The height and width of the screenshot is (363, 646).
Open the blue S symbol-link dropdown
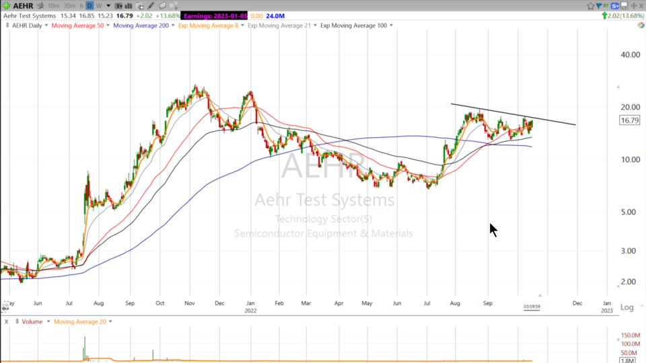(x=615, y=6)
